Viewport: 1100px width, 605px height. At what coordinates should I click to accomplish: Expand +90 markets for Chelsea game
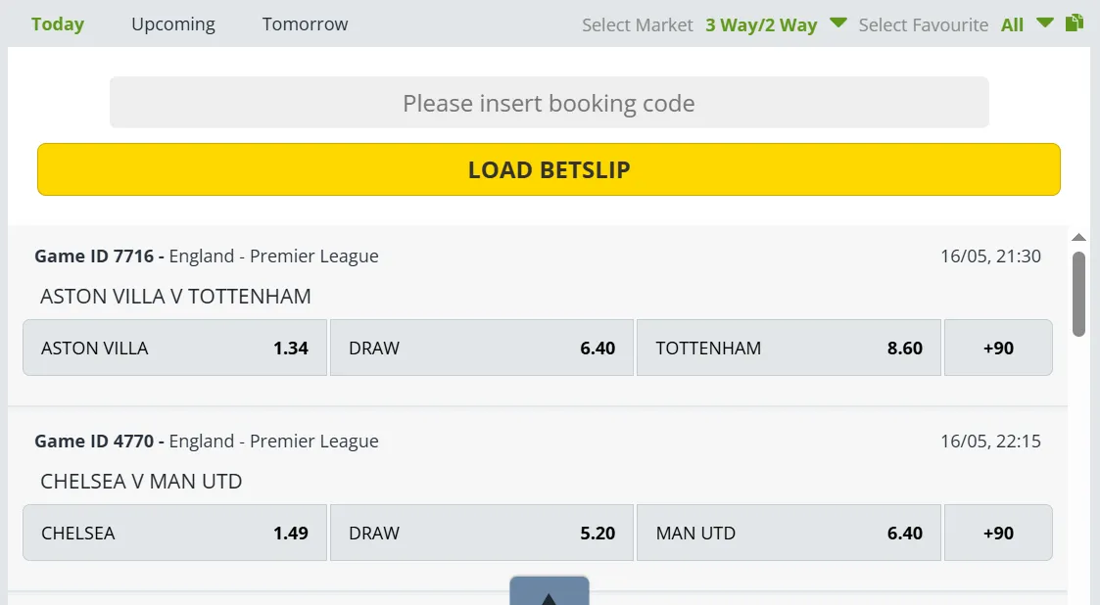pyautogui.click(x=998, y=533)
